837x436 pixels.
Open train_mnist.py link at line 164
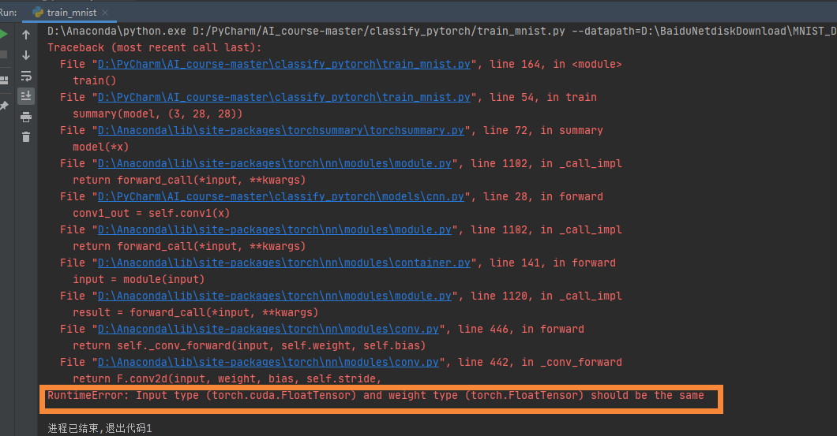point(284,64)
